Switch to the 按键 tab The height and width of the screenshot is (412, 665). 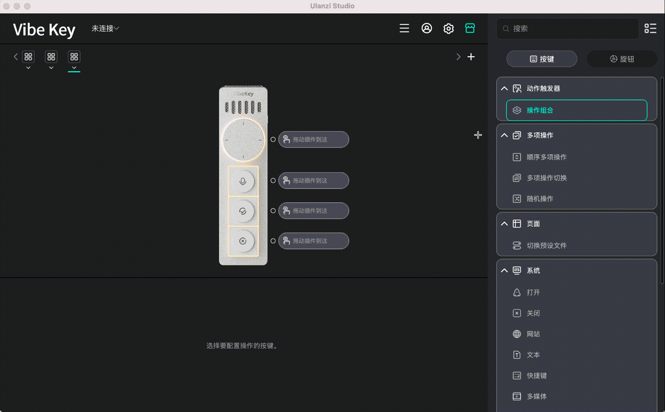[x=542, y=59]
